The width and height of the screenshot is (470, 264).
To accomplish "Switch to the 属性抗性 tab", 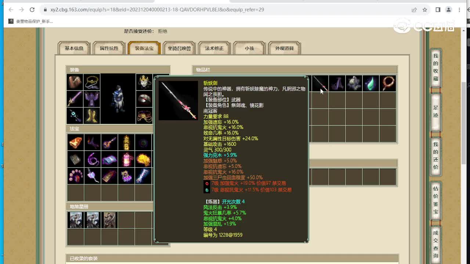I will click(x=109, y=48).
